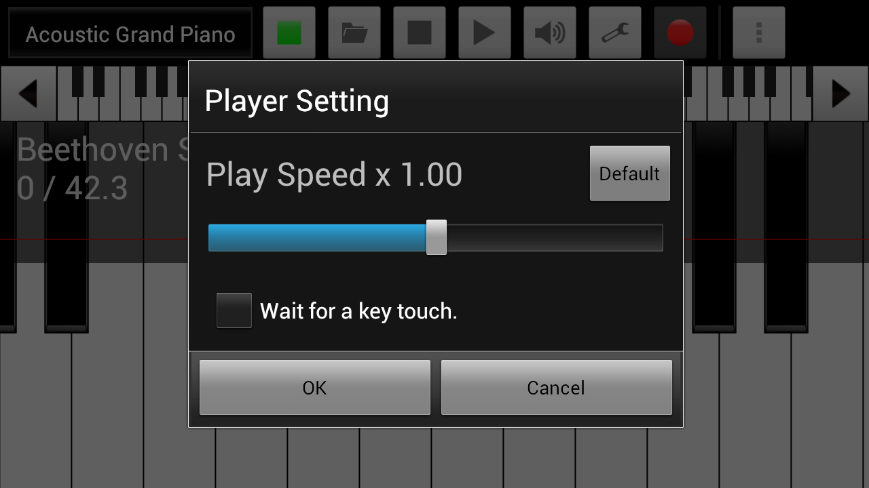869x488 pixels.
Task: Click the play speed slider handle
Action: [437, 237]
